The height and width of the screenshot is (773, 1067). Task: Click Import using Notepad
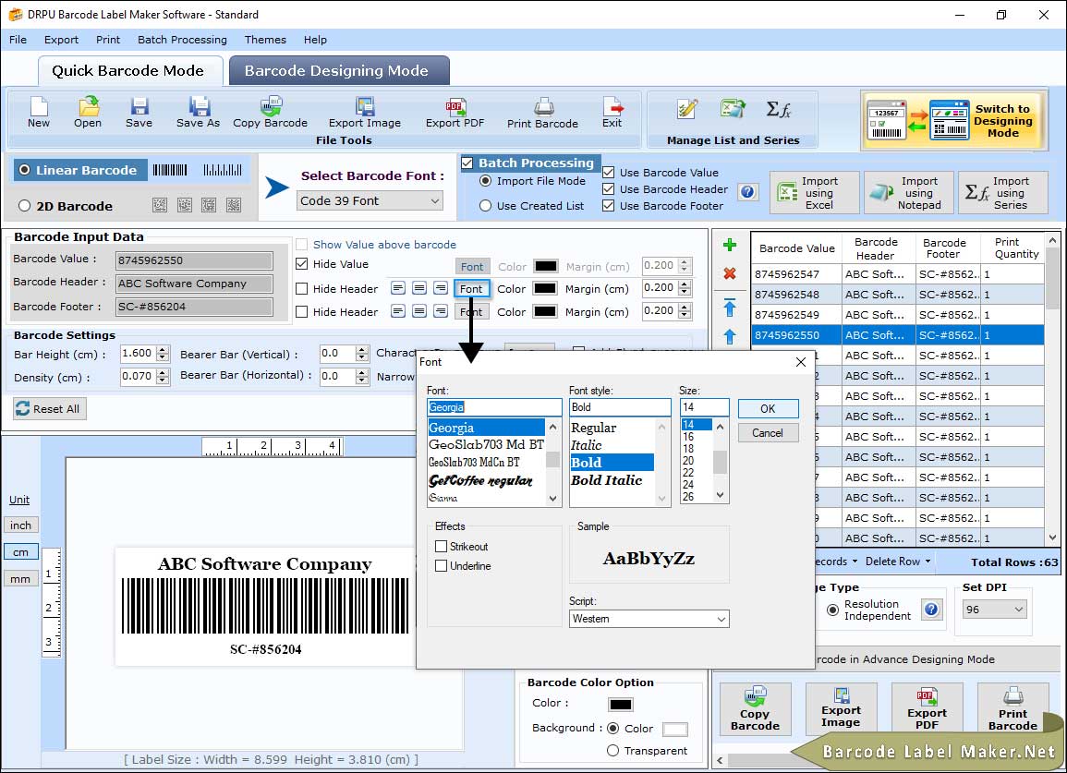910,193
